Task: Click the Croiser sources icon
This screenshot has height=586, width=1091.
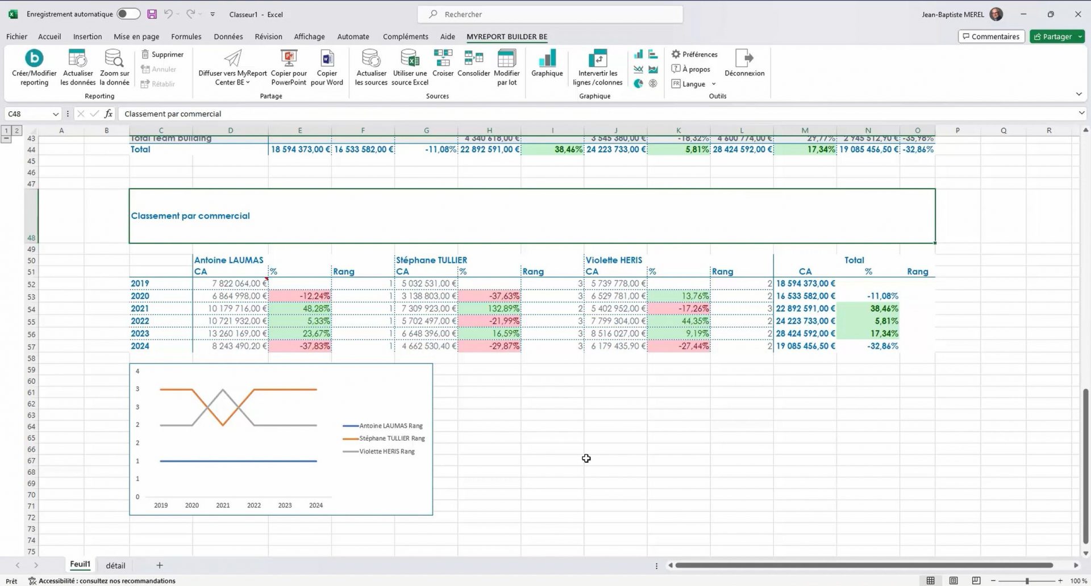Action: [x=443, y=58]
